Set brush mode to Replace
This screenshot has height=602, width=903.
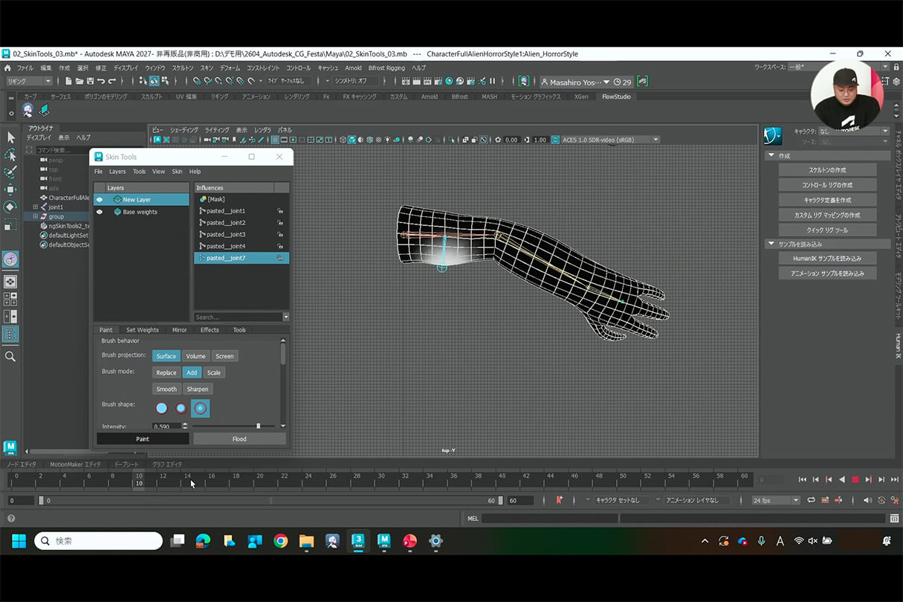[x=166, y=372]
